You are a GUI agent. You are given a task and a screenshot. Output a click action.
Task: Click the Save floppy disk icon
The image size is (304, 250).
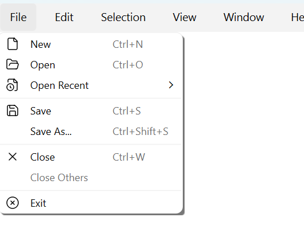pos(13,110)
